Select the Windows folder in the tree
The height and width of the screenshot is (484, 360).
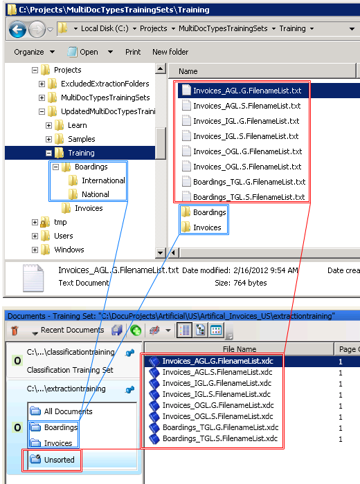69,250
